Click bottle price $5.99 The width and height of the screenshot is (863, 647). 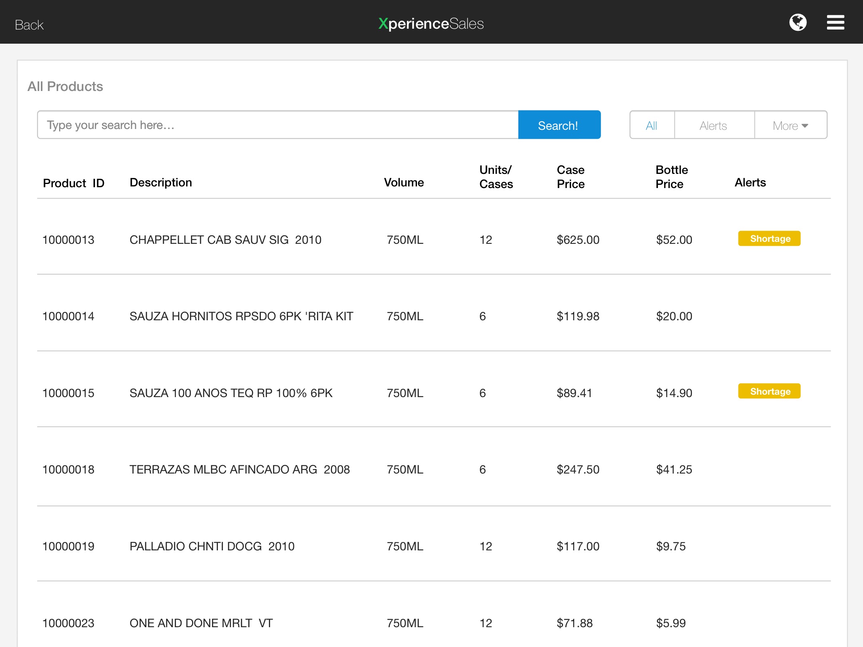point(671,623)
